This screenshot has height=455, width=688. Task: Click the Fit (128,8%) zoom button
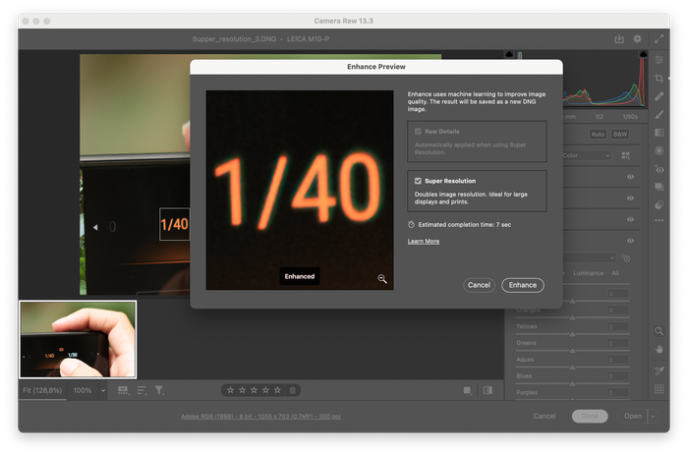pyautogui.click(x=42, y=390)
